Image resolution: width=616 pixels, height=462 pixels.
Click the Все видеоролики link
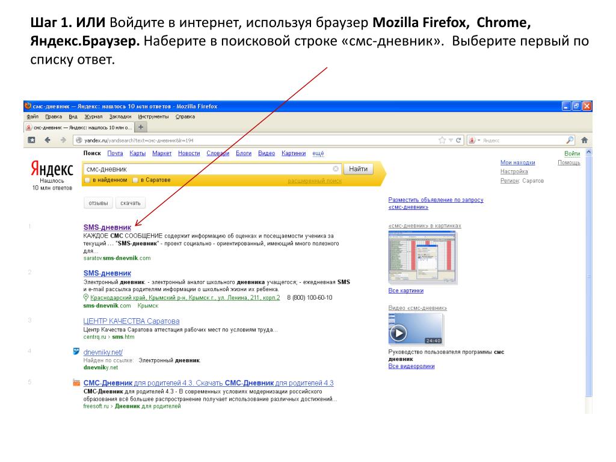coord(411,366)
